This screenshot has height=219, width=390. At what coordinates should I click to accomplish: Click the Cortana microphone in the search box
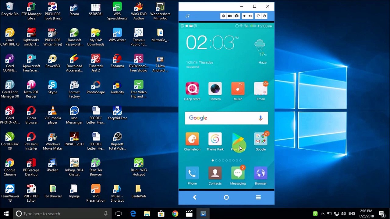(106, 214)
